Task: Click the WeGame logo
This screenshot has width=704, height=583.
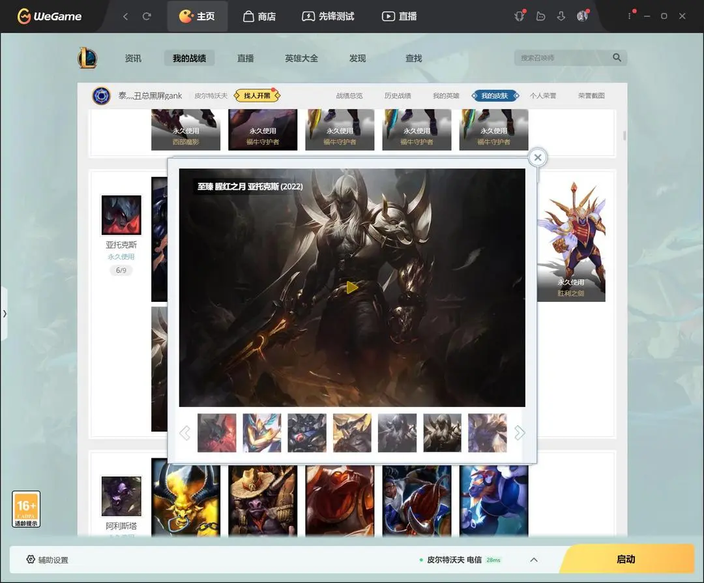Action: (x=50, y=16)
